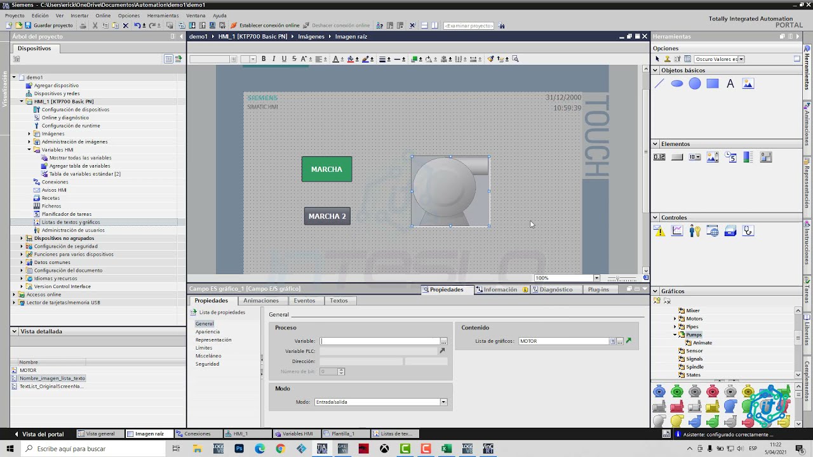Image resolution: width=813 pixels, height=457 pixels.
Task: Select Apariencia in the property list
Action: click(x=208, y=332)
